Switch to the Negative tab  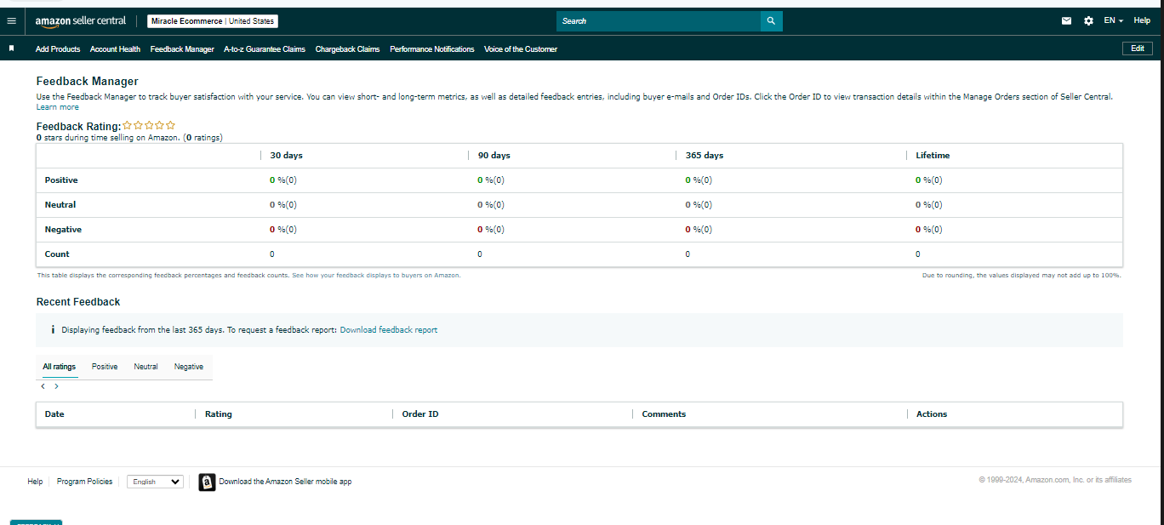pyautogui.click(x=189, y=367)
